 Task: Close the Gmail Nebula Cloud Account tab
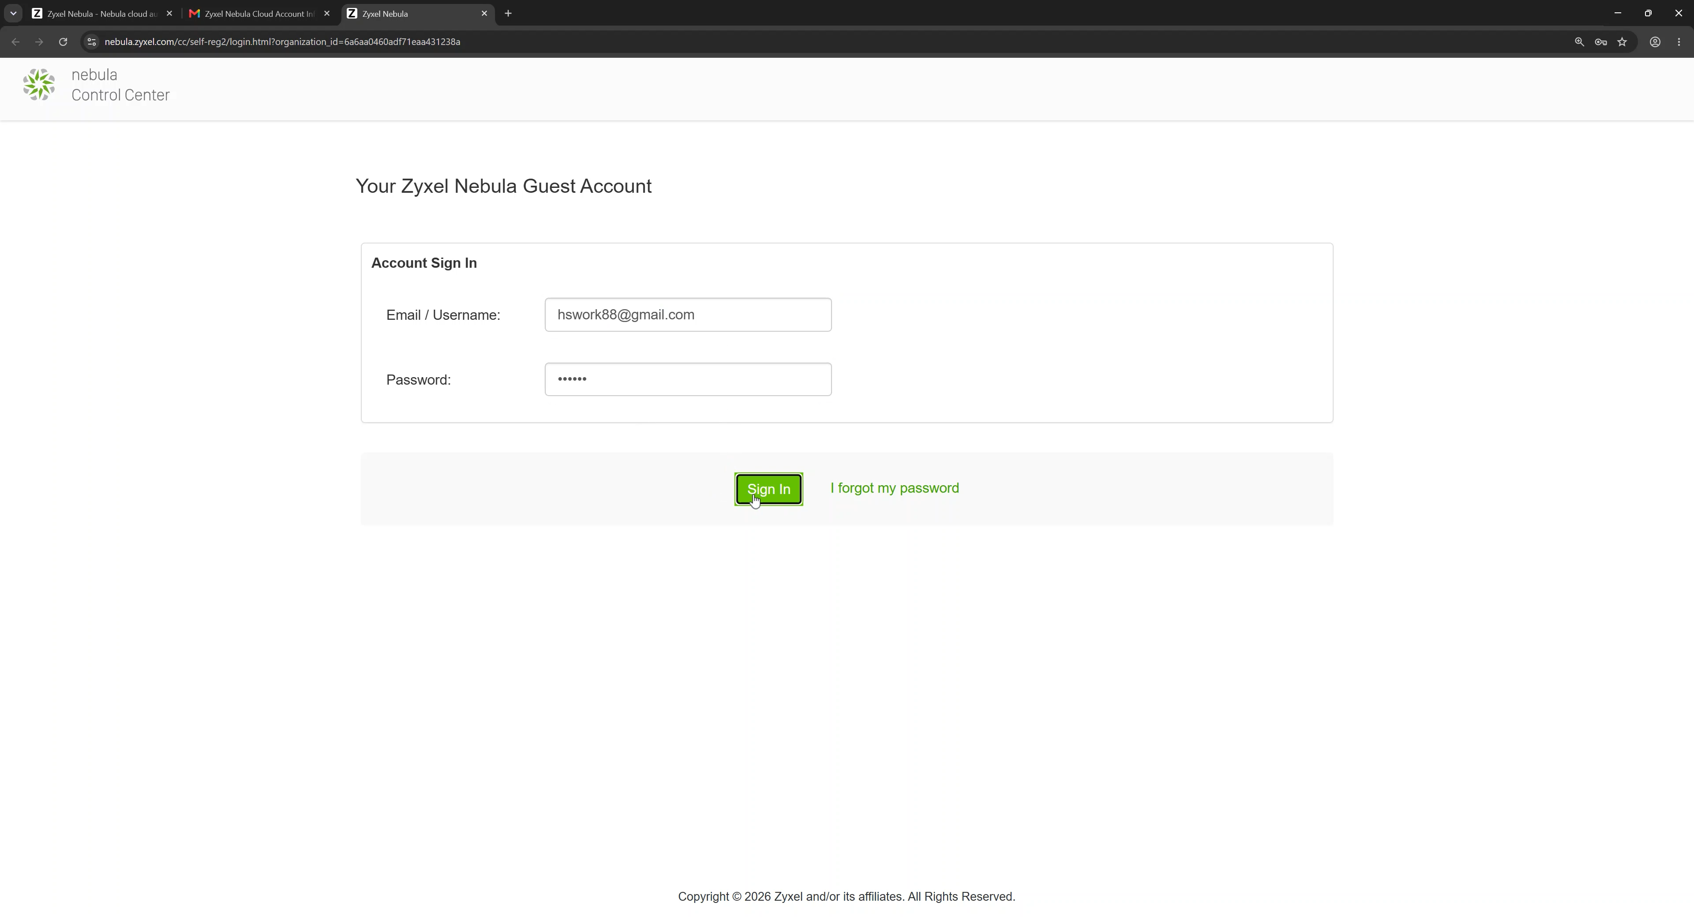[327, 14]
